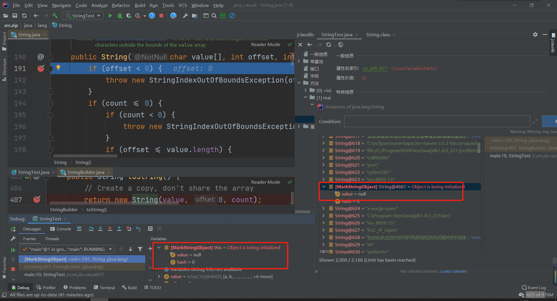Click the Drop Frame debugger icon
Image resolution: width=557 pixels, height=301 pixels.
click(129, 229)
